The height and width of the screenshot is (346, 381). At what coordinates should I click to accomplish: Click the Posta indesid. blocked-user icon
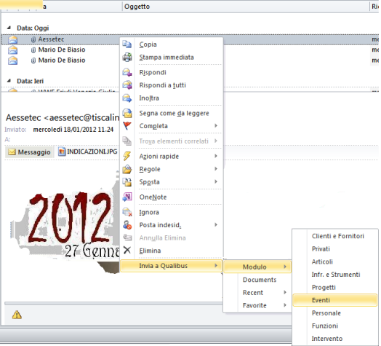pyautogui.click(x=127, y=225)
